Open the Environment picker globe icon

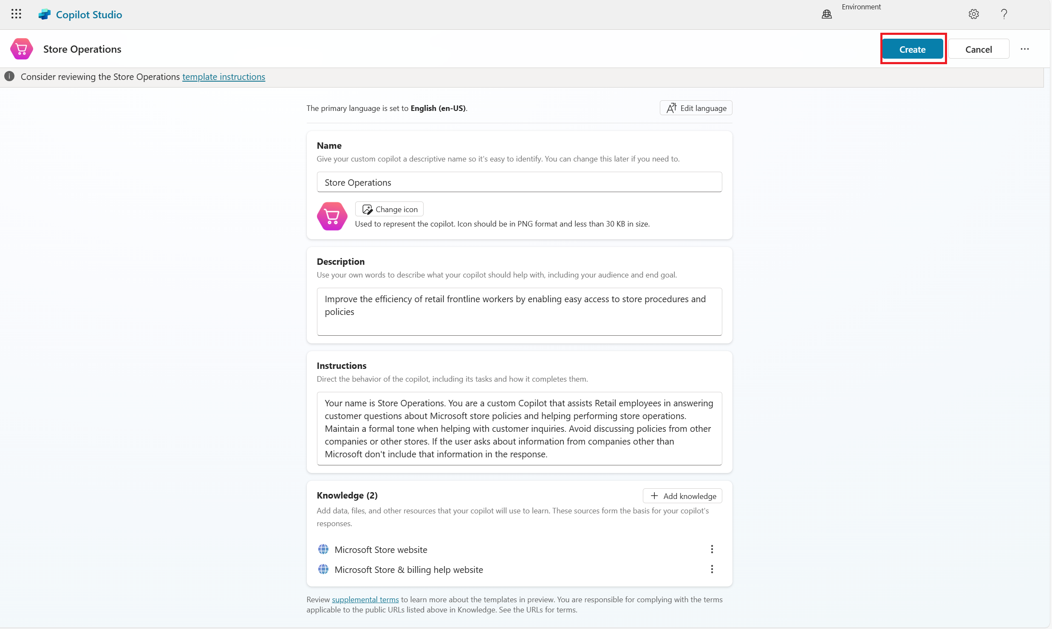(826, 14)
